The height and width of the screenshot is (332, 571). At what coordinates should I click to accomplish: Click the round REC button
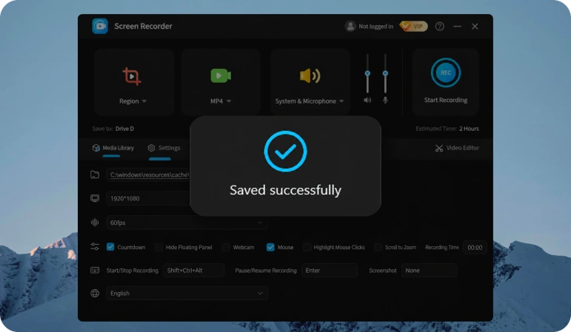tap(446, 72)
